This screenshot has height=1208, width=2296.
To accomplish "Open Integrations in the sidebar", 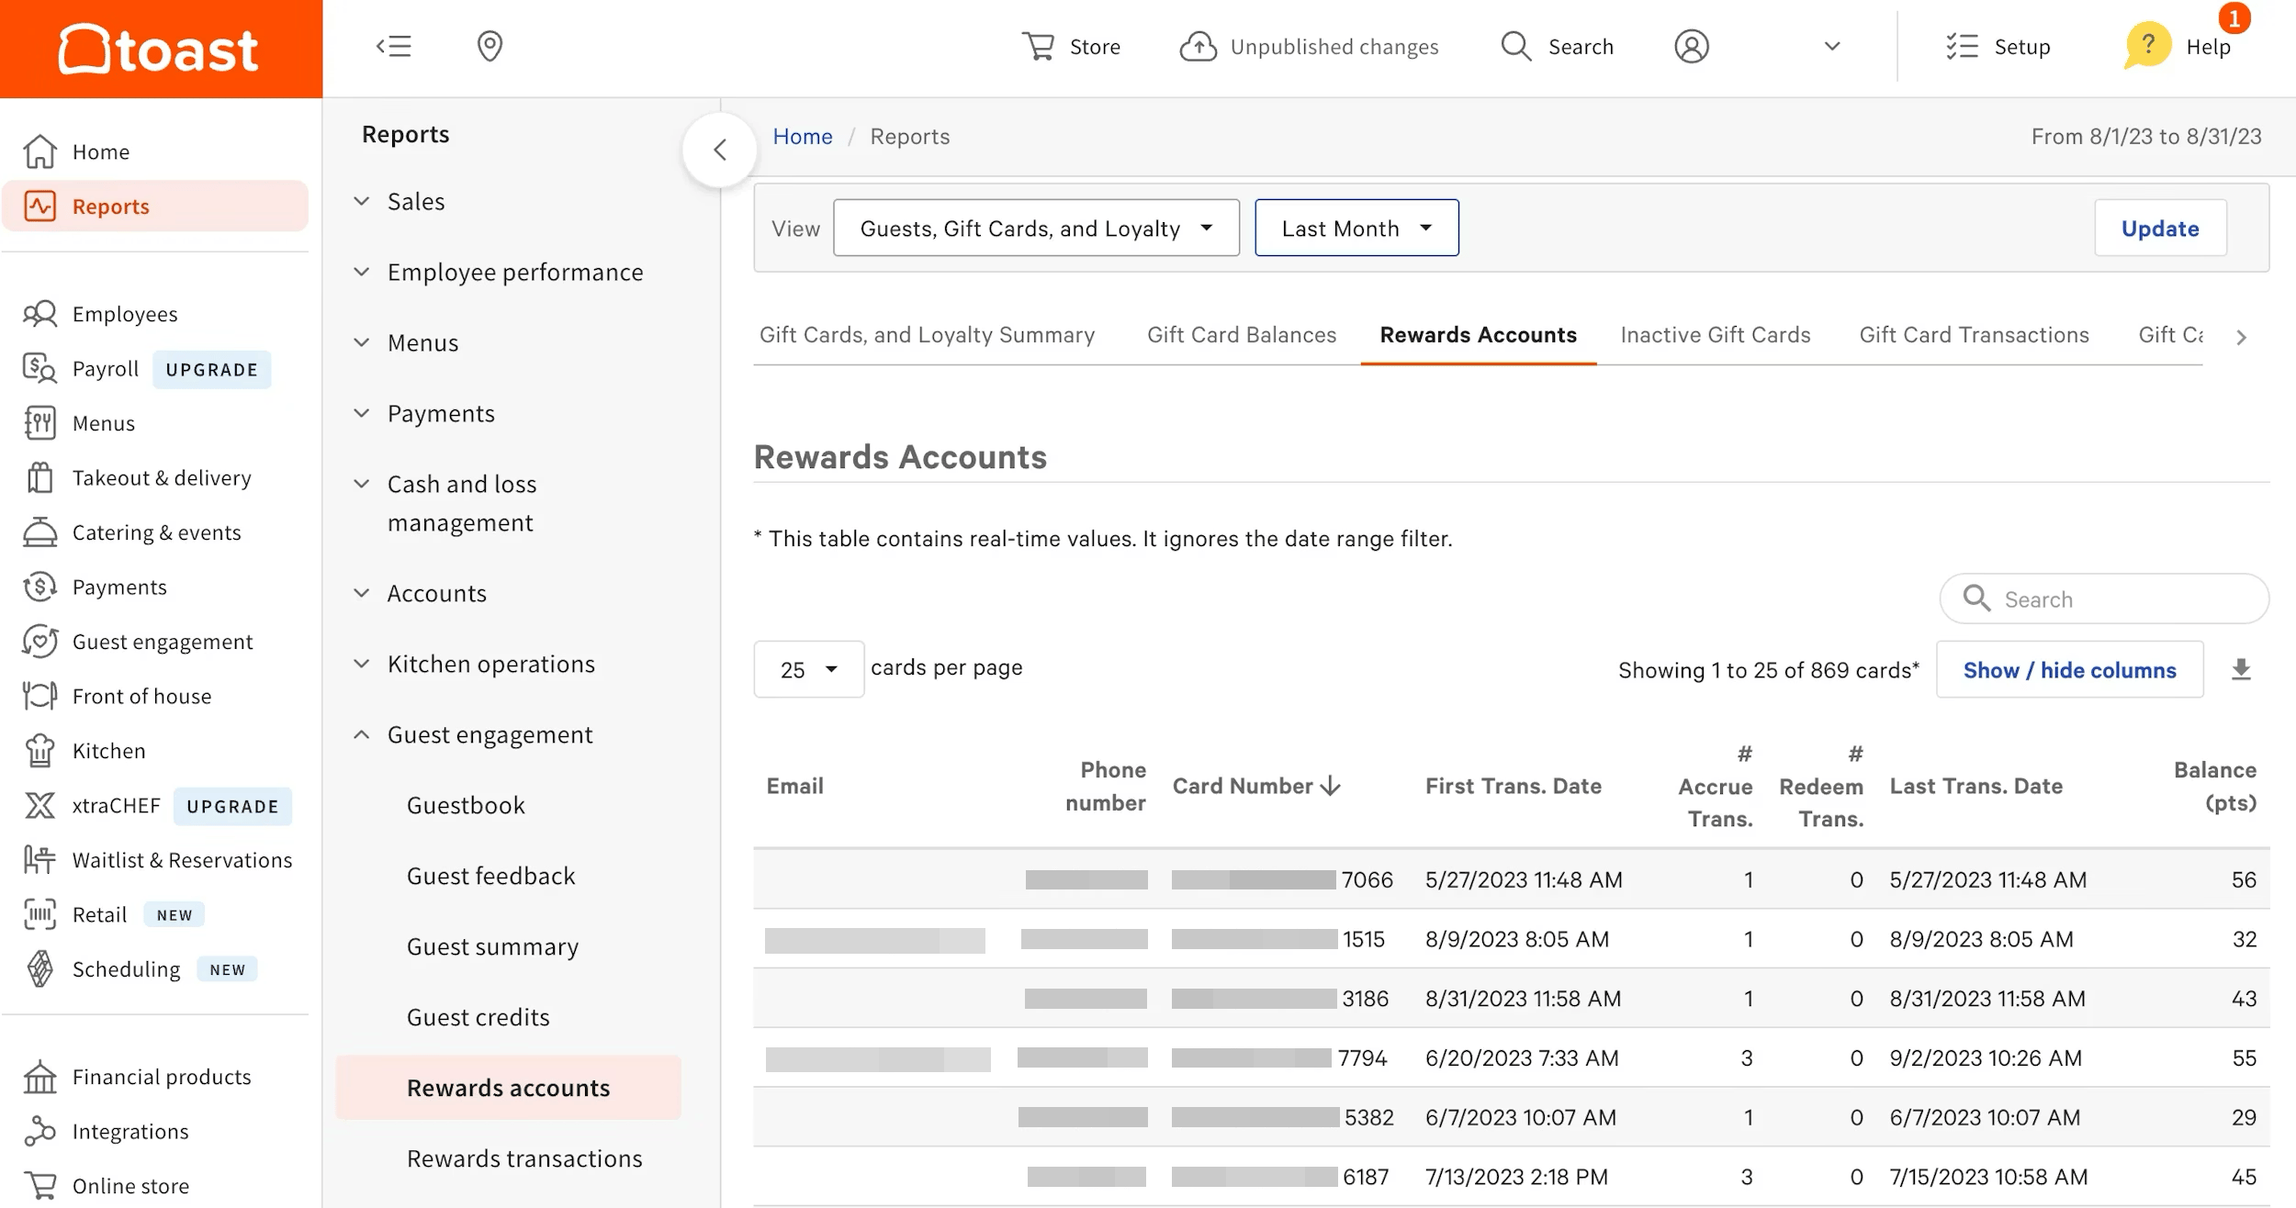I will point(130,1132).
